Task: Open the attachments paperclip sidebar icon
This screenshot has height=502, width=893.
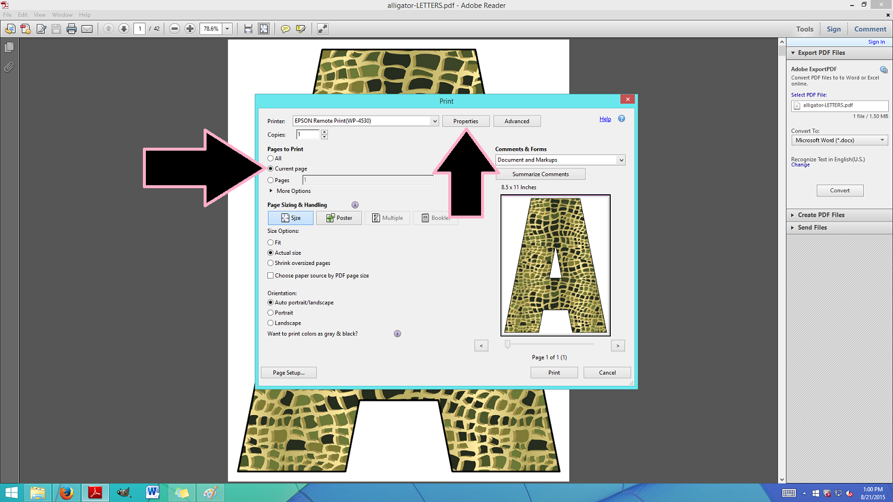Action: (9, 67)
